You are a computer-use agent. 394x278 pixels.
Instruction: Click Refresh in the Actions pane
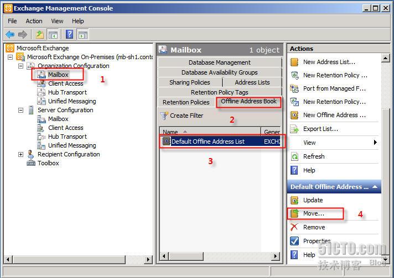pos(314,156)
